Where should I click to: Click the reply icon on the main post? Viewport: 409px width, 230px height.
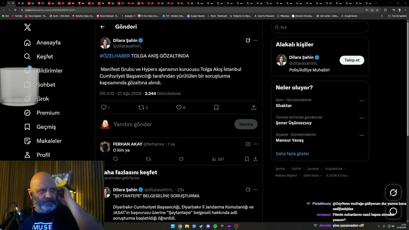[x=104, y=107]
